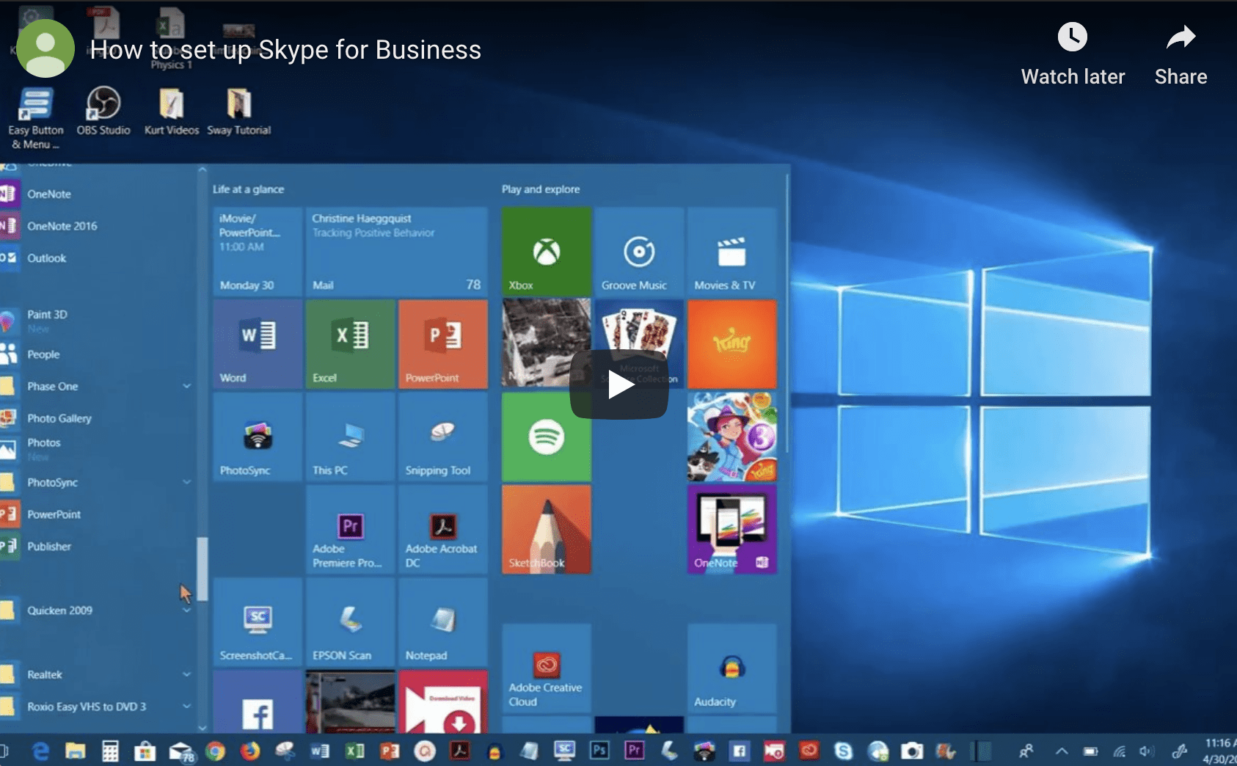Open the Mail tile showing 78

point(396,252)
